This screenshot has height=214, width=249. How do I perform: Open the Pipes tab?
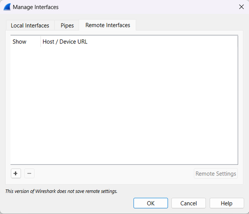click(x=67, y=26)
